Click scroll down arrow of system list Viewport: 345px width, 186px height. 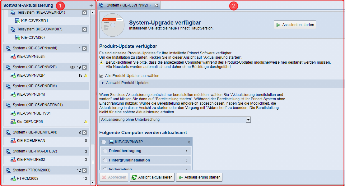[x=93, y=182]
